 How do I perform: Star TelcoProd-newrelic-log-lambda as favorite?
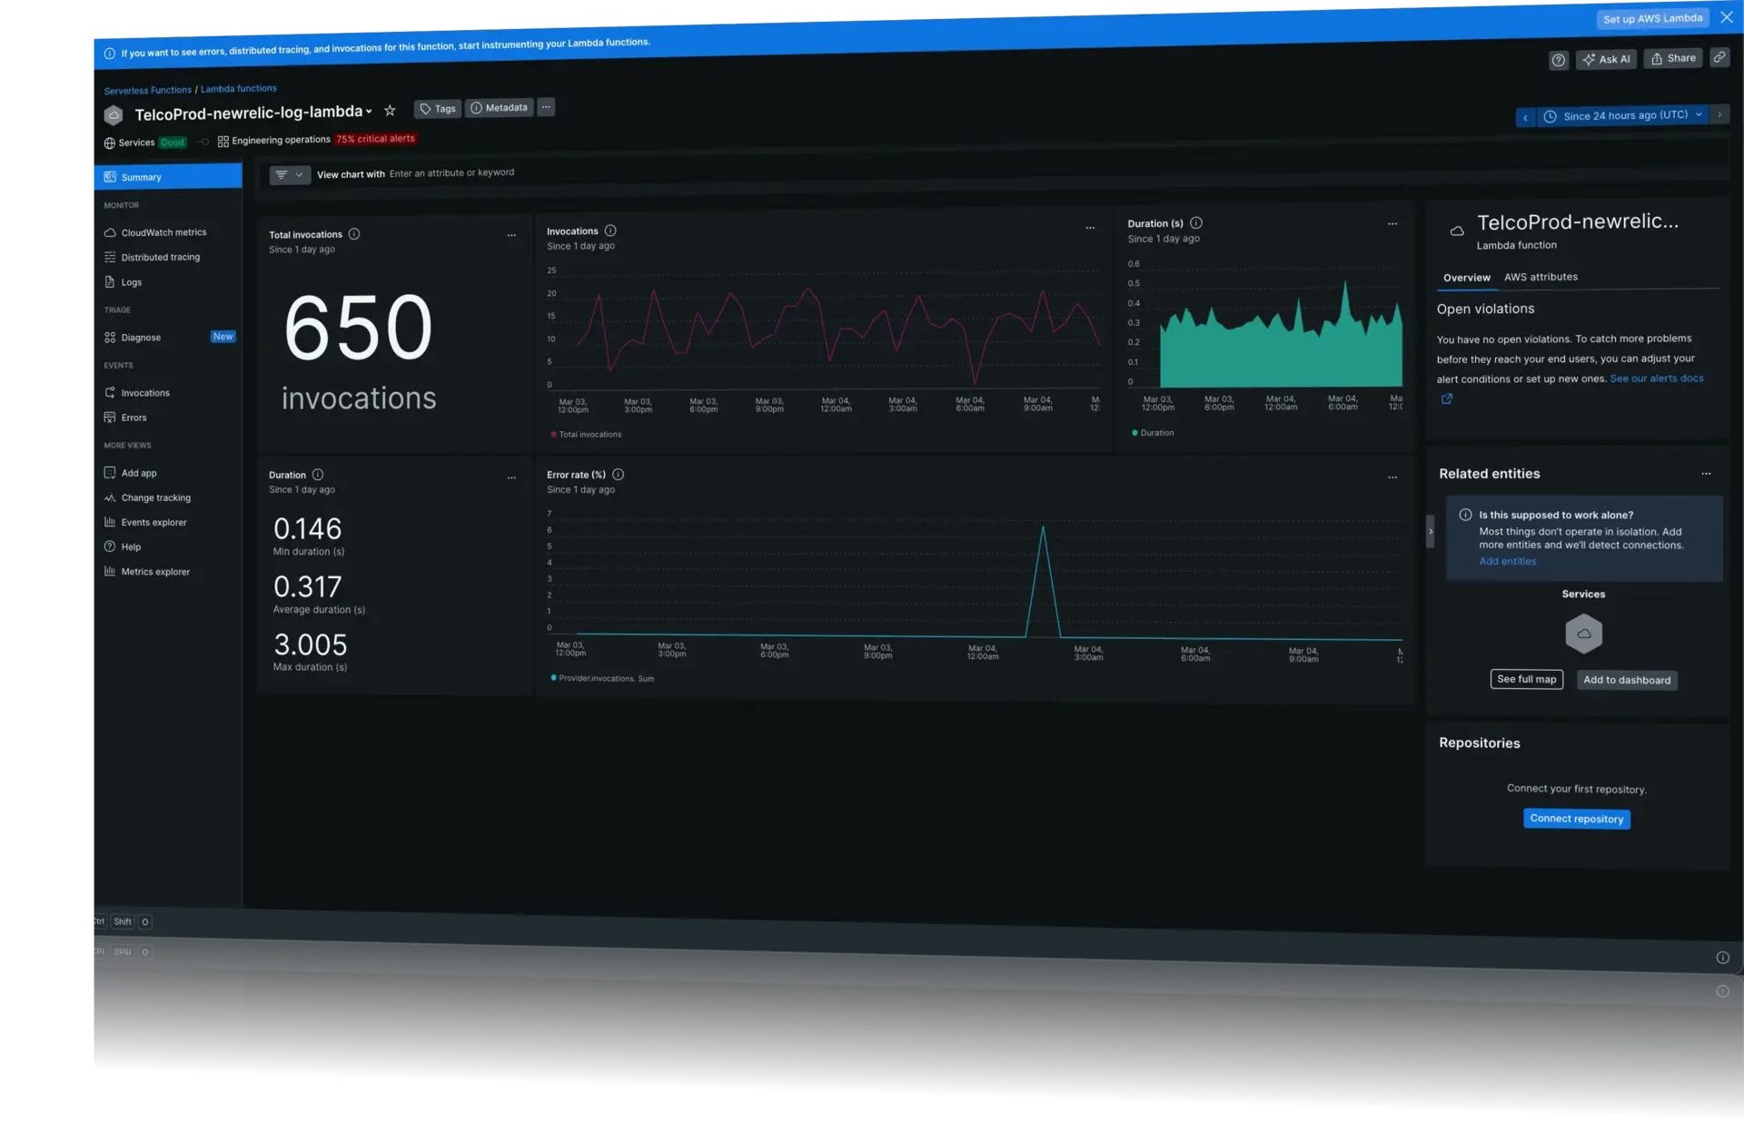click(x=390, y=110)
